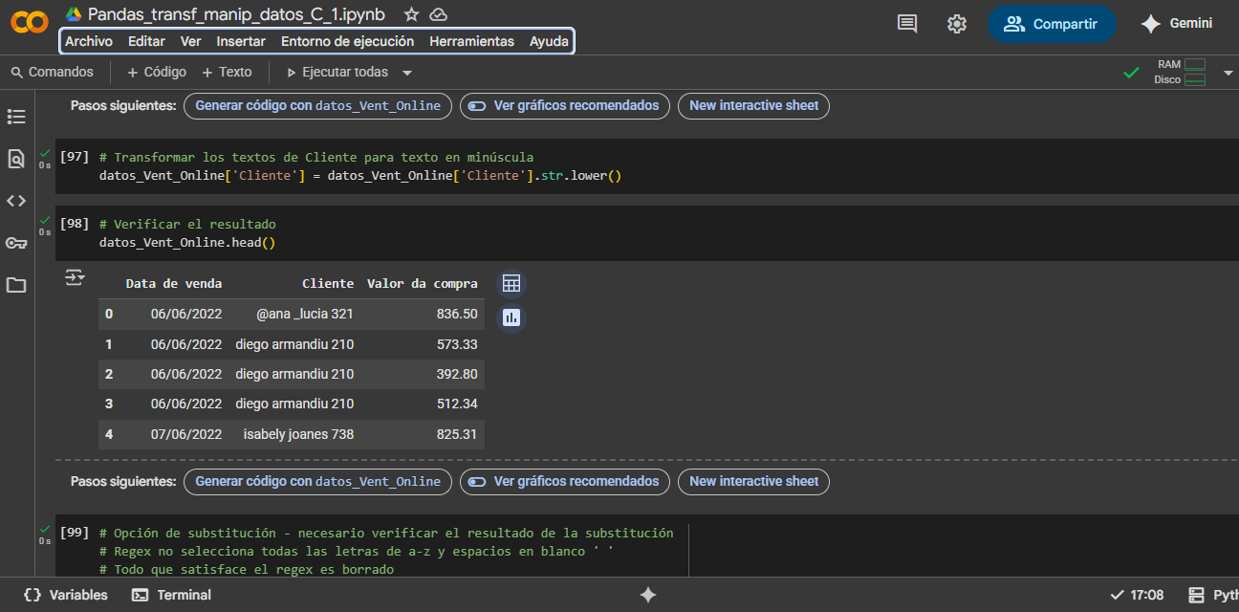Add a new code cell with Código
This screenshot has width=1239, height=612.
(157, 73)
